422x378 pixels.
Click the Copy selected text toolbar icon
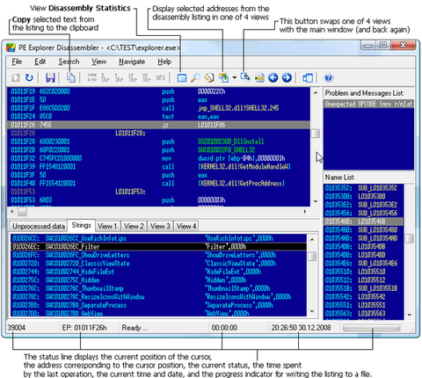pyautogui.click(x=71, y=78)
